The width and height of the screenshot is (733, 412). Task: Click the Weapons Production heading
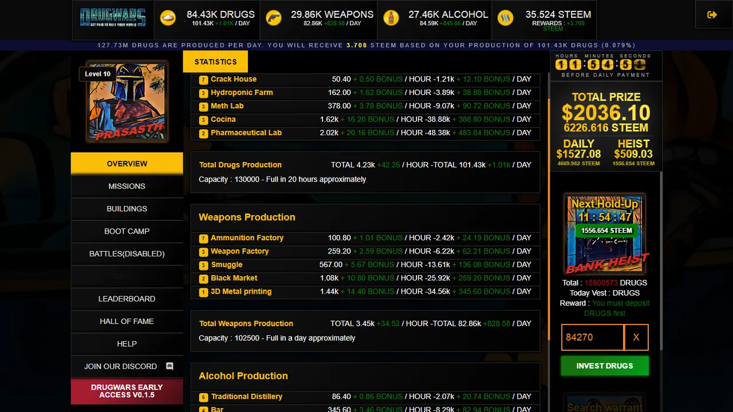[247, 217]
